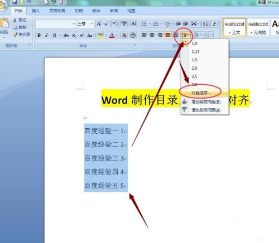Click the Bold formatting icon
The image size is (279, 243).
point(39,35)
